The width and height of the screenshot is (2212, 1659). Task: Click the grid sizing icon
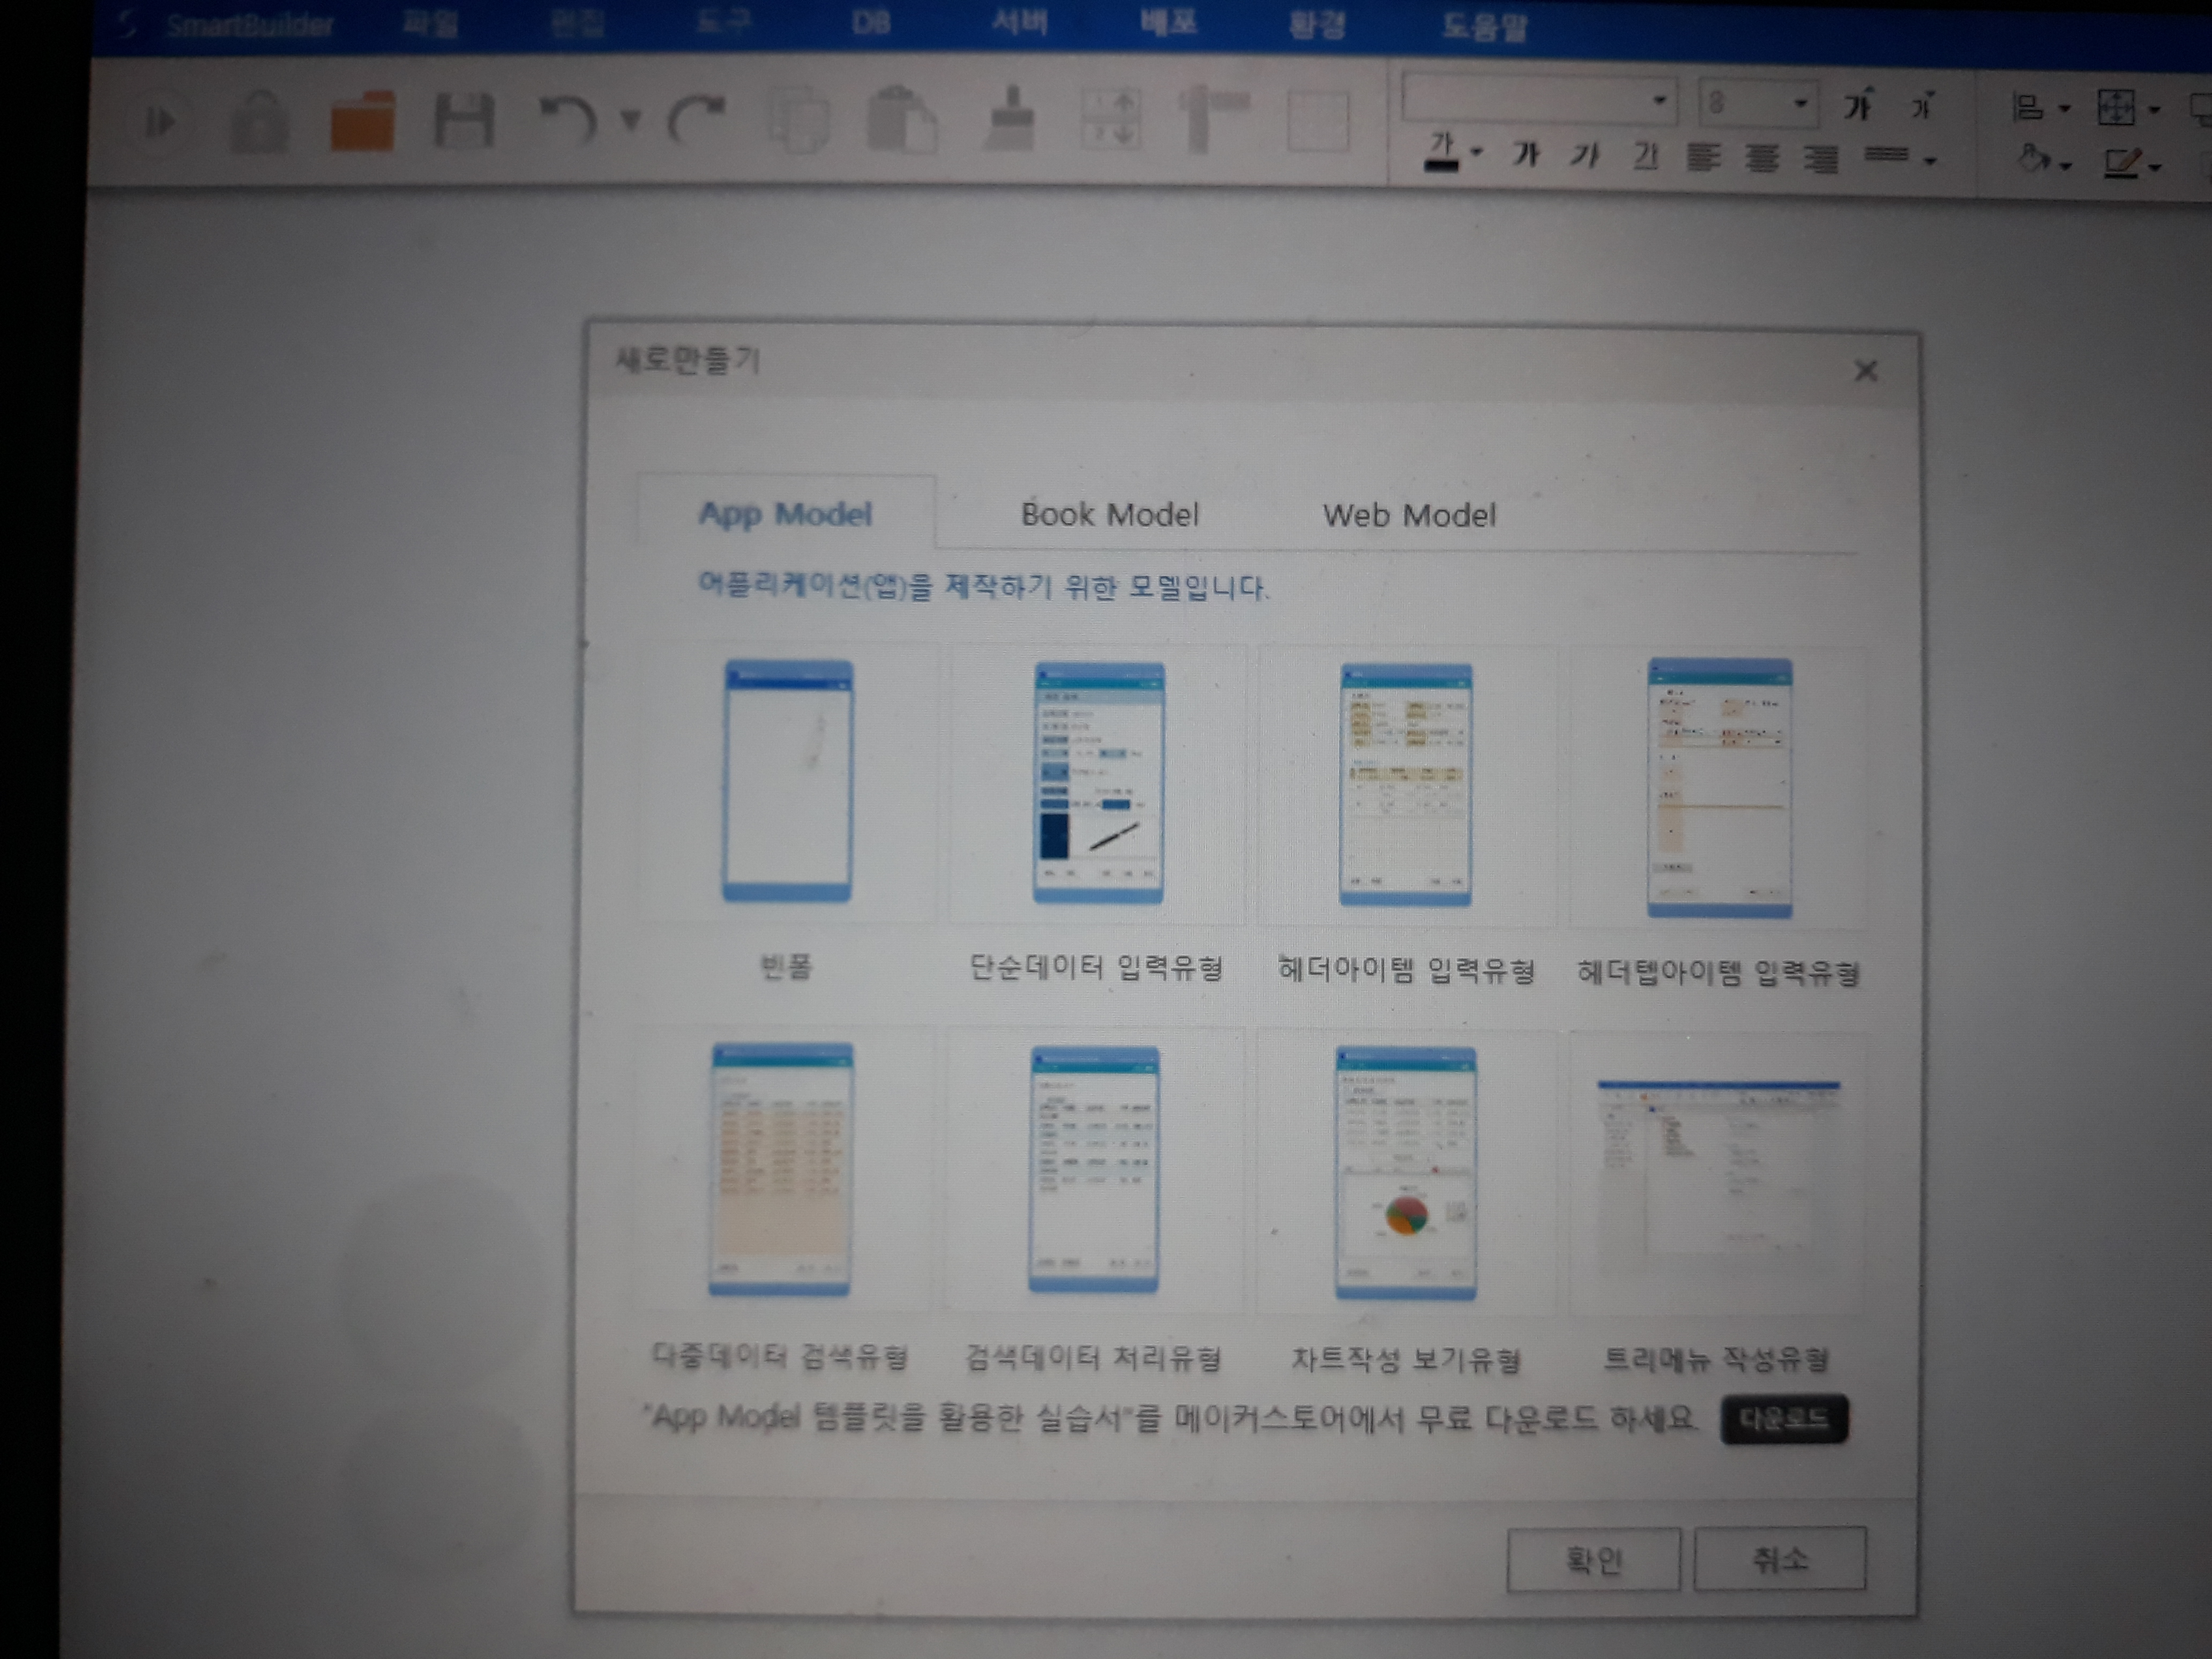pos(2116,107)
